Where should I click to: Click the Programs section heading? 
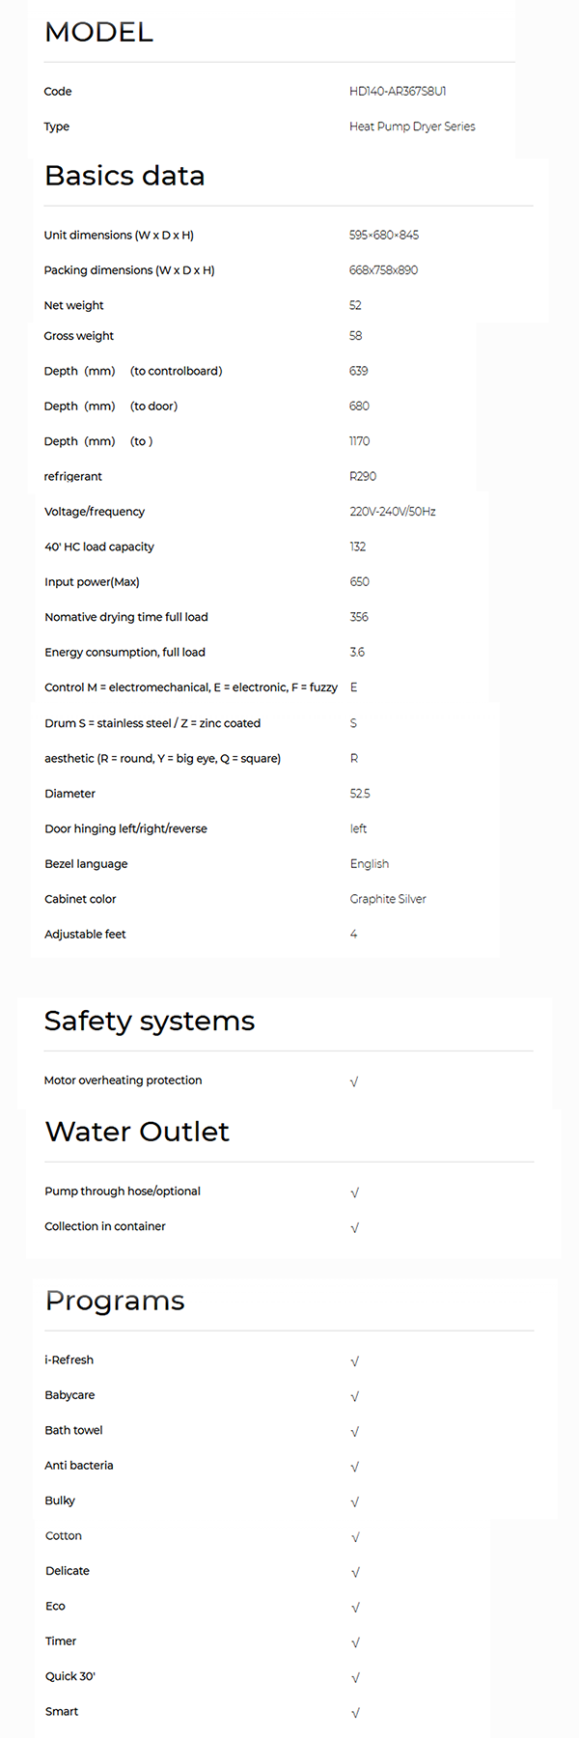(x=115, y=1301)
